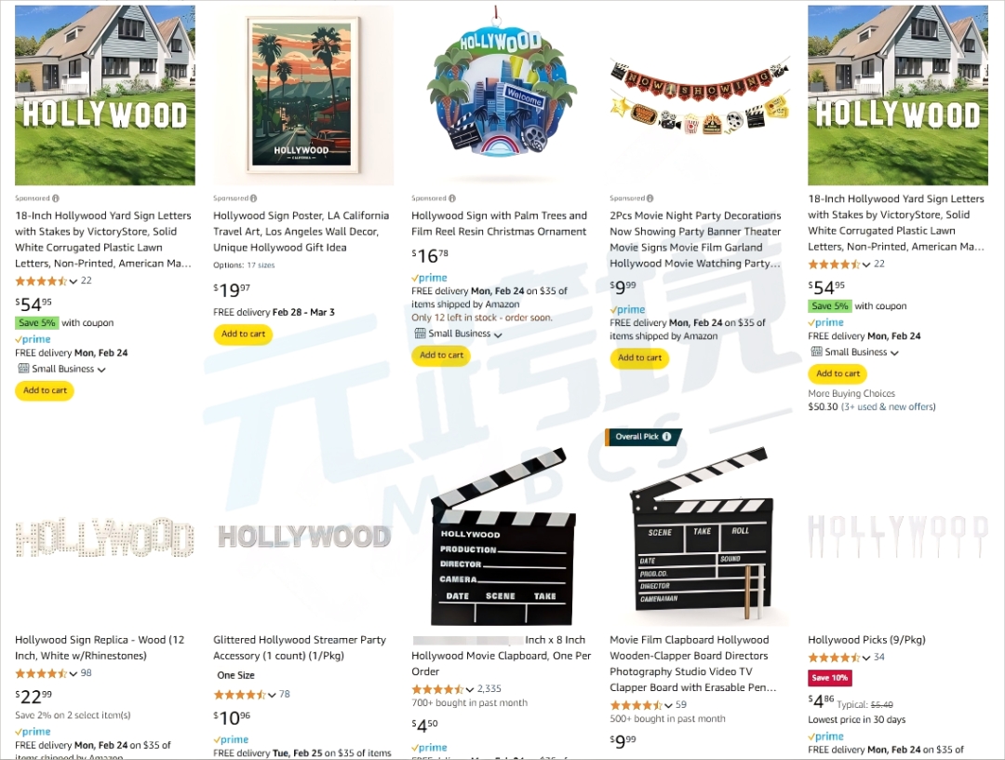Expand Small Business dropdown on first yard sign

pyautogui.click(x=101, y=370)
